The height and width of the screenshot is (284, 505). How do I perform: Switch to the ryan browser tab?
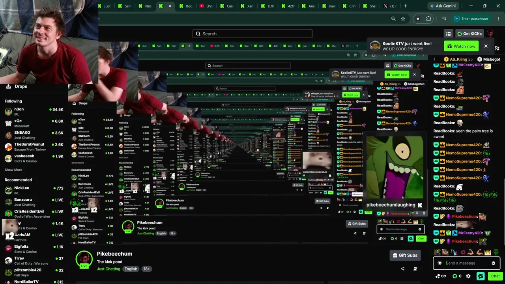pos(329,6)
